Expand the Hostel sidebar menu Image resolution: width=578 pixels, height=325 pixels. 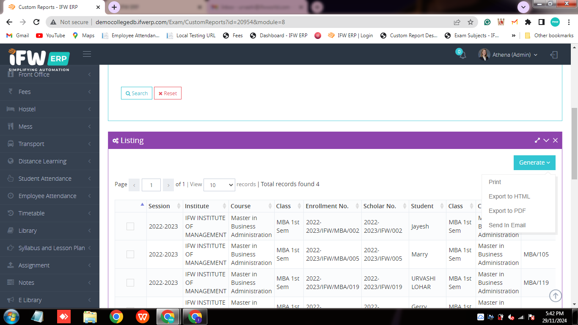50,109
